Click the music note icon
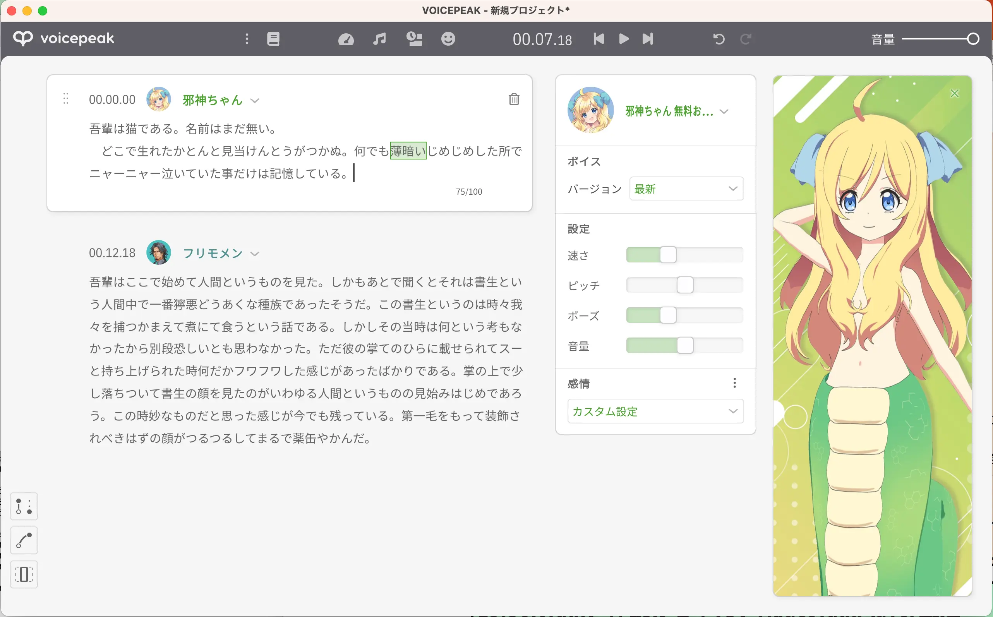993x617 pixels. 379,39
